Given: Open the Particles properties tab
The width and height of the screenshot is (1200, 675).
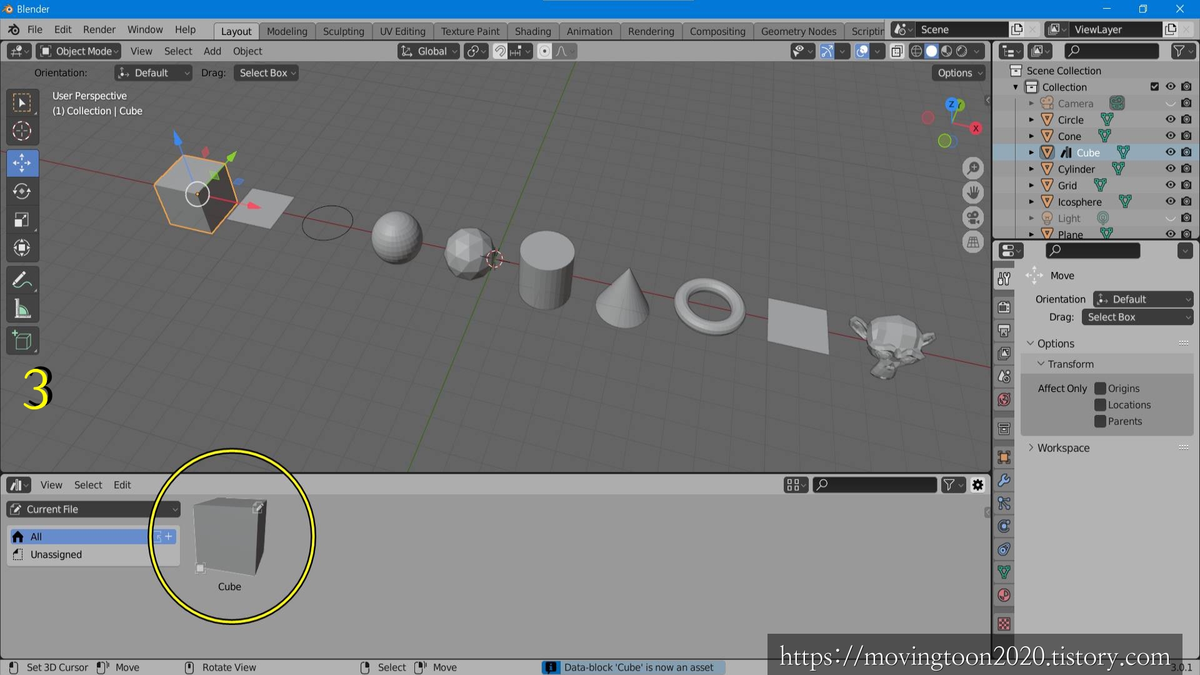Looking at the screenshot, I should (1004, 503).
